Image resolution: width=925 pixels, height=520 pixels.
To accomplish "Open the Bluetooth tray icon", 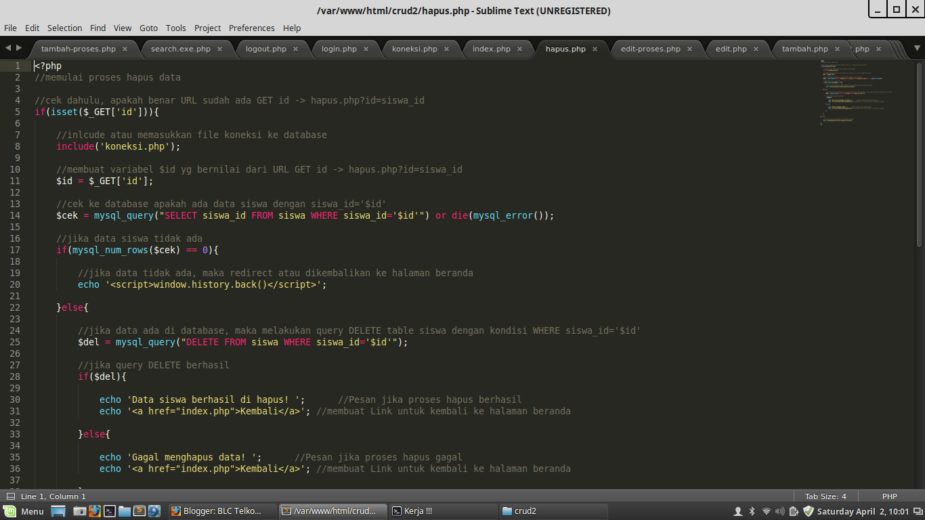I will tap(752, 511).
